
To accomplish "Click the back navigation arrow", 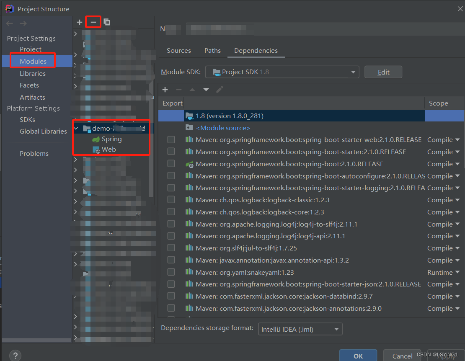I will pos(10,23).
